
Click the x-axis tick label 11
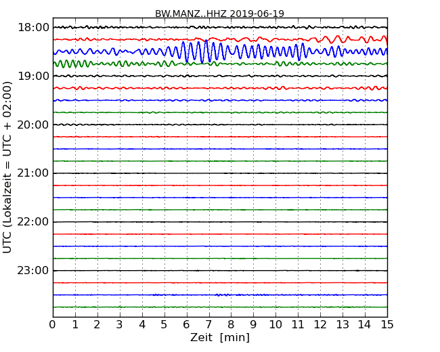pos(298,325)
